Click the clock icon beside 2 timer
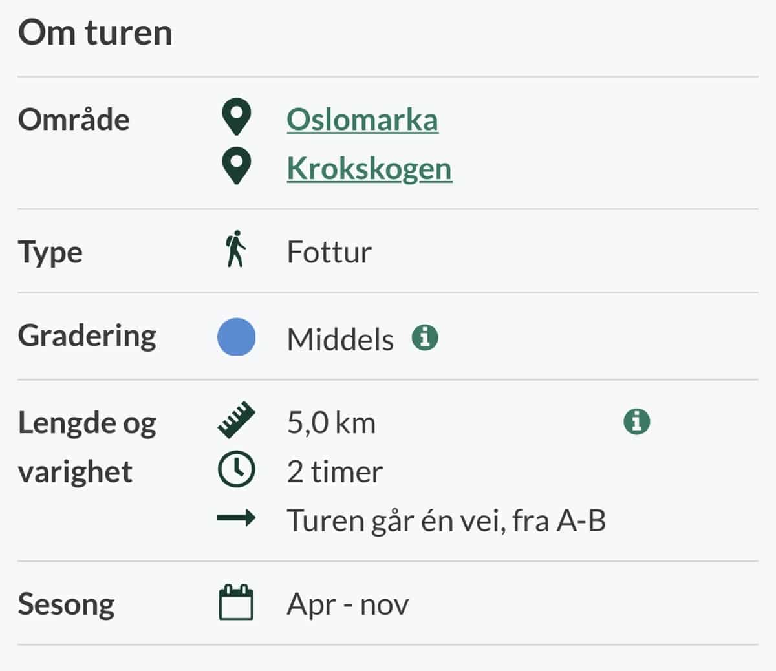776x671 pixels. tap(236, 470)
